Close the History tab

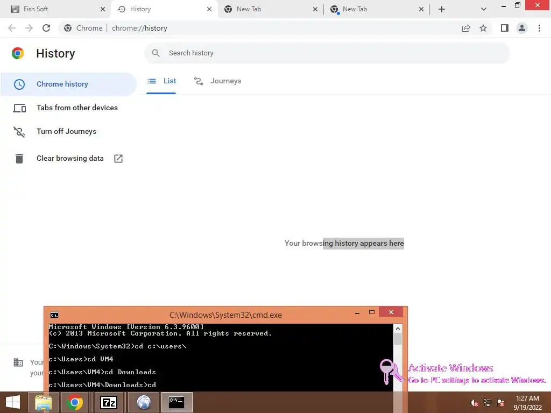[209, 9]
